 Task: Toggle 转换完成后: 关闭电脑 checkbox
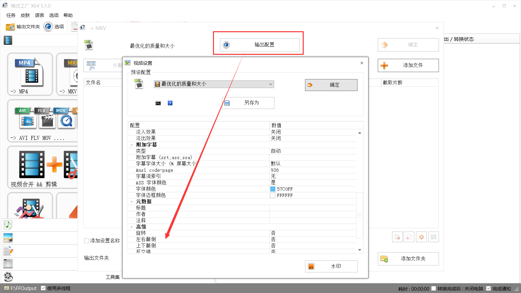(x=434, y=288)
